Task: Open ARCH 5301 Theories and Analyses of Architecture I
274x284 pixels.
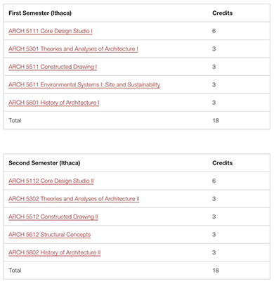Action: 73,49
